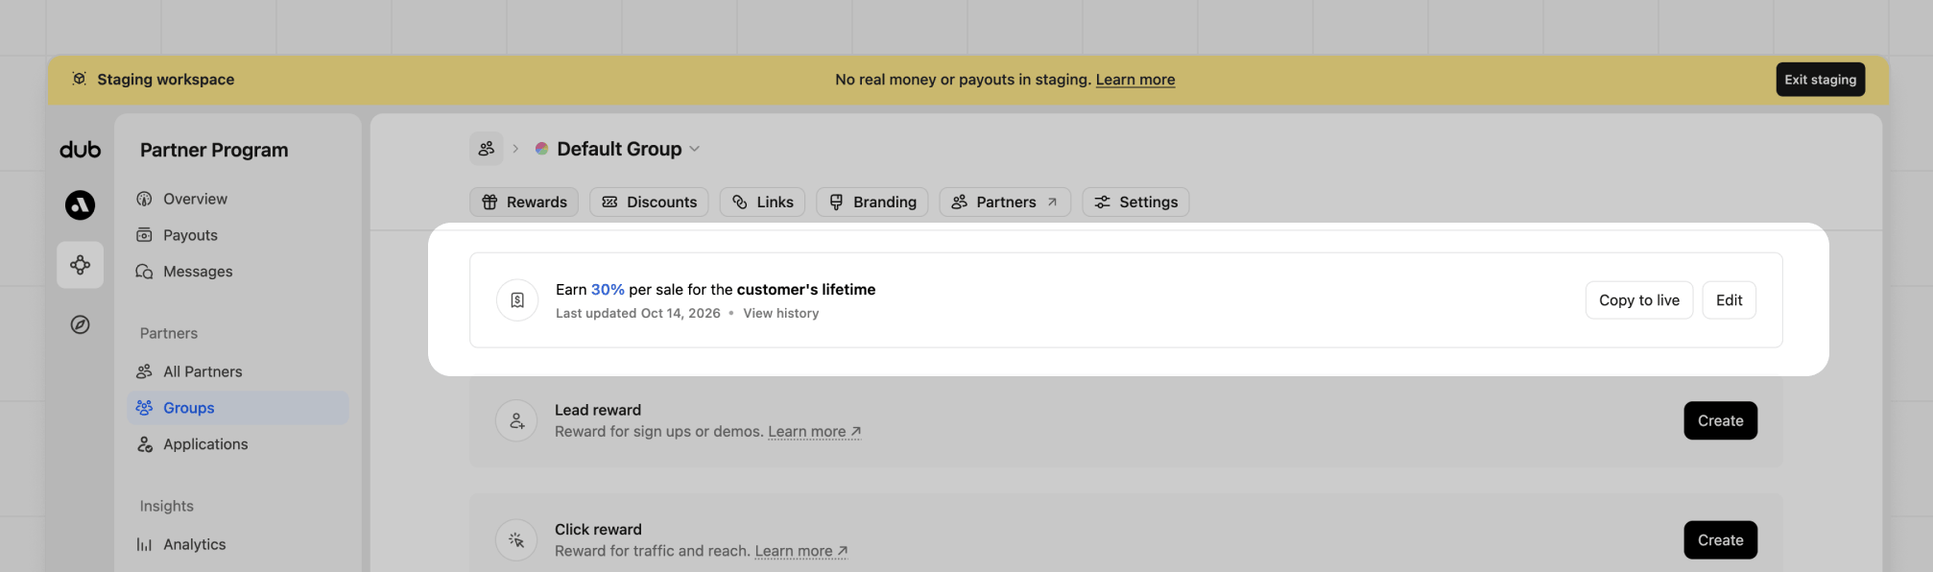Click the Copy to live button
This screenshot has height=572, width=1933.
pyautogui.click(x=1639, y=300)
